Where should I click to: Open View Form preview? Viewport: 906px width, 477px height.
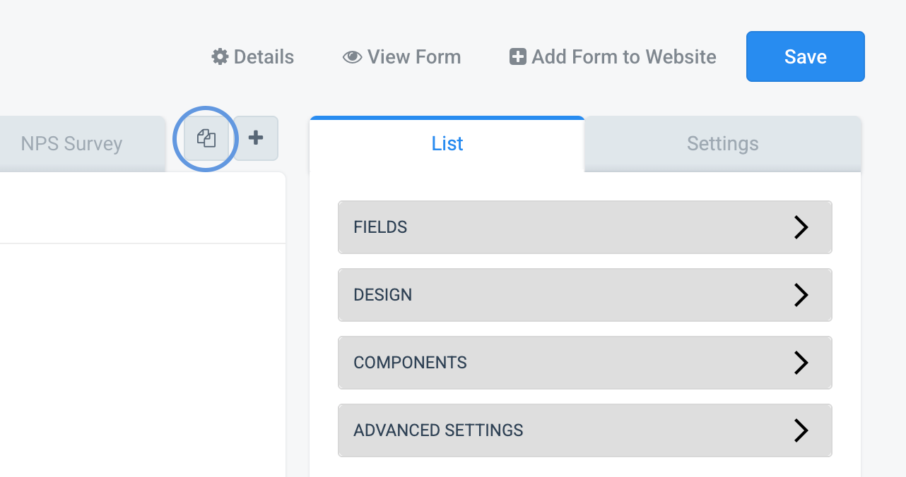pos(401,56)
